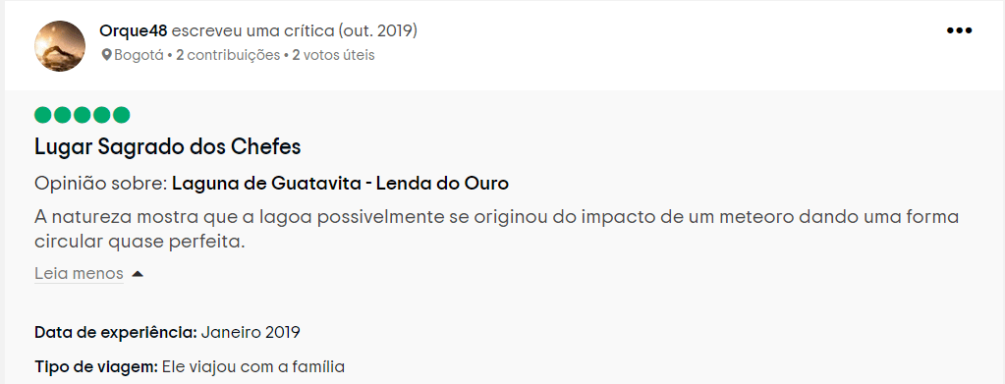Click the last green rating bubble
This screenshot has width=1005, height=384.
pyautogui.click(x=121, y=115)
